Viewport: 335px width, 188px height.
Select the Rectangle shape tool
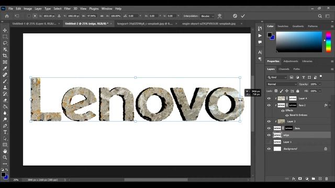[x=5, y=145]
